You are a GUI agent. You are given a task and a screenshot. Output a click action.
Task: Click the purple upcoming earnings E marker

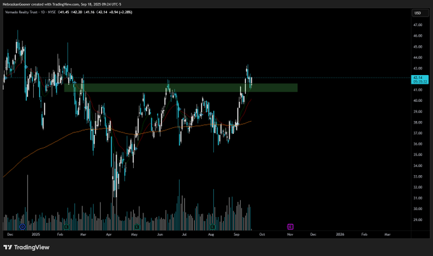(290, 227)
